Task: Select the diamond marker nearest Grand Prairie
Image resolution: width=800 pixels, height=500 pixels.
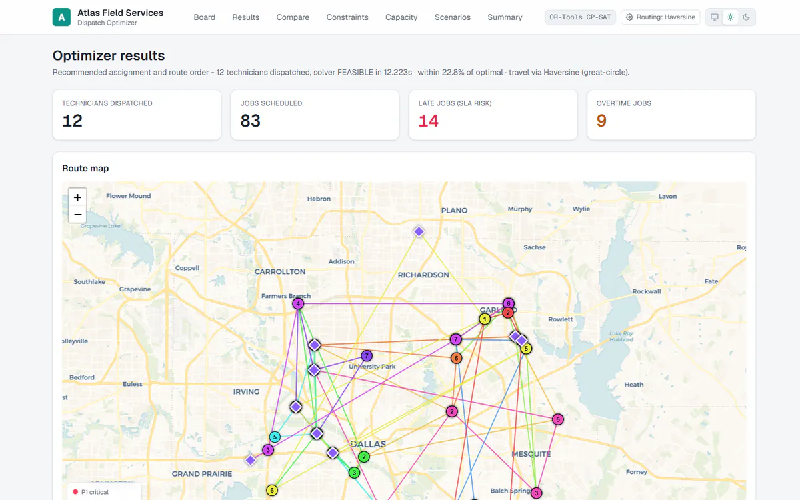Action: [x=251, y=460]
